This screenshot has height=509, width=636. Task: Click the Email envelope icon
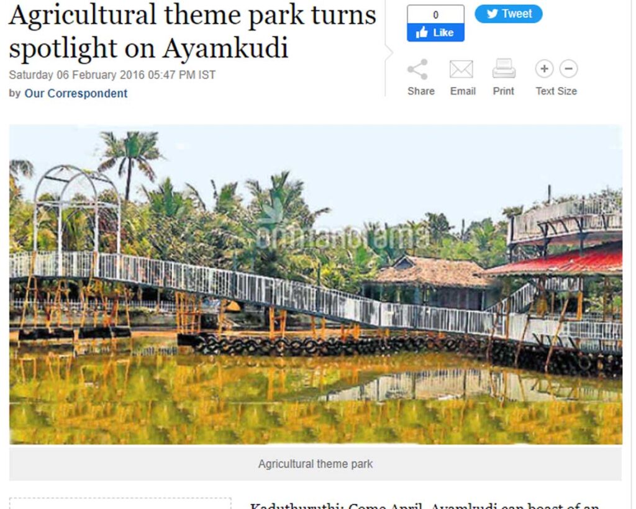click(x=461, y=70)
